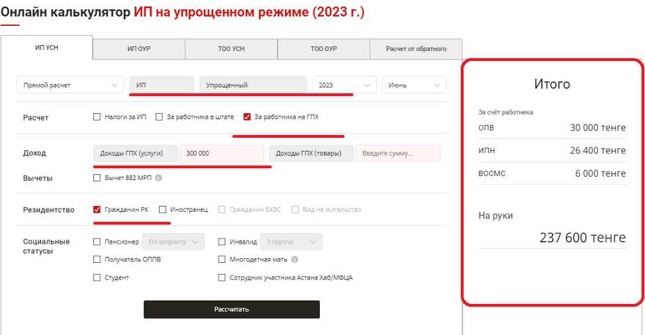This screenshot has height=335, width=645.
Task: Open the 3 группа disability dropdown
Action: (291, 242)
